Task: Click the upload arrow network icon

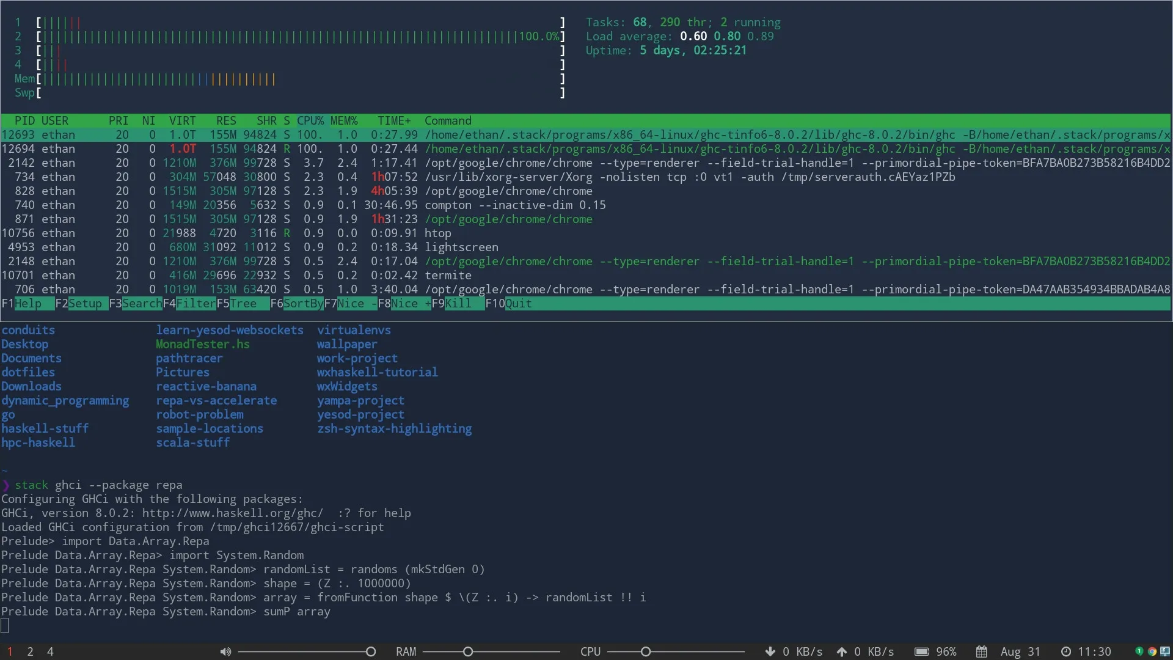Action: click(842, 651)
